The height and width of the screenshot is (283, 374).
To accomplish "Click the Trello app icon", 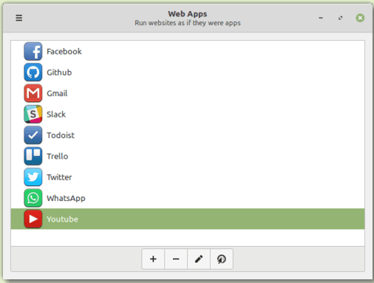I will pyautogui.click(x=33, y=156).
